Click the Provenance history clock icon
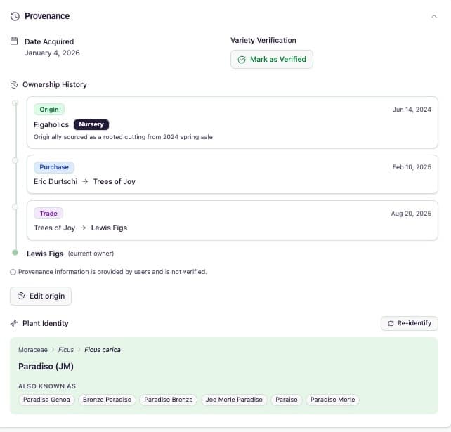This screenshot has height=432, width=451. pyautogui.click(x=15, y=16)
